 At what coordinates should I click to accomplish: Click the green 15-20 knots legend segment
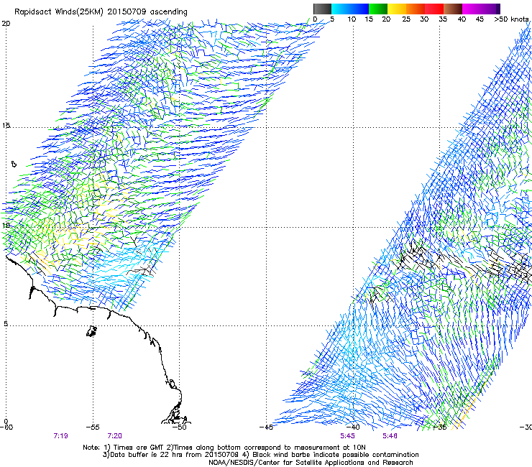378,9
